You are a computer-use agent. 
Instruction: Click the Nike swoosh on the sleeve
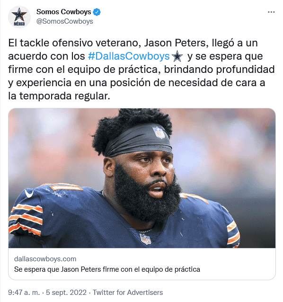[29, 193]
